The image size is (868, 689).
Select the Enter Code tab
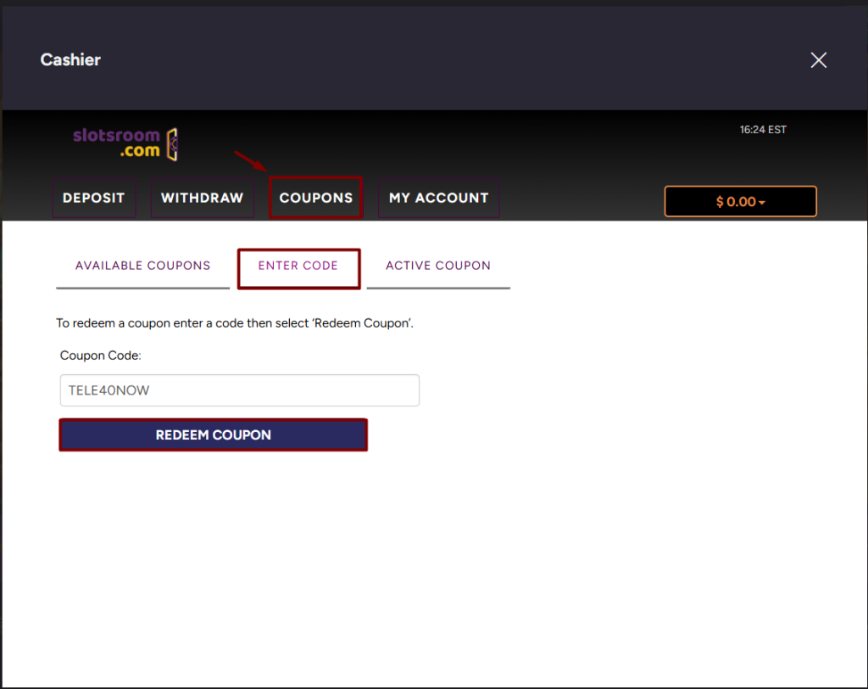pos(298,266)
